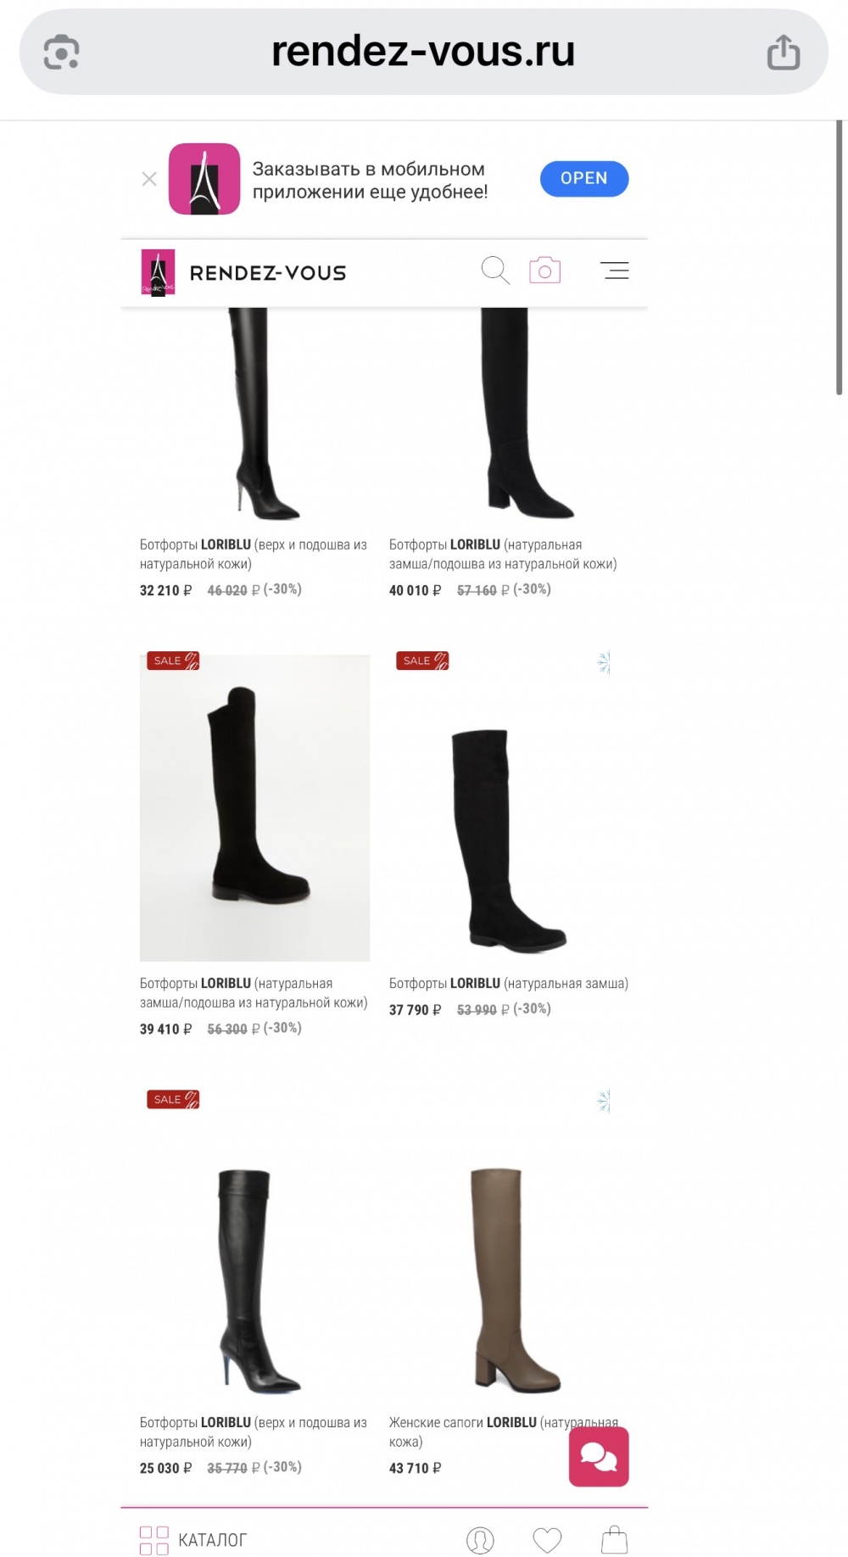
Task: Open the shopping bag cart icon
Action: (614, 1539)
